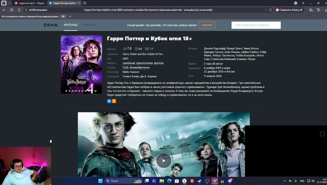Open the picture-in-picture video icon in toolbar
Screen dimensions: 327x185
pyautogui.click(x=311, y=10)
